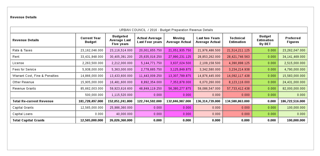The width and height of the screenshot is (320, 156).
Task: Click the preferred figure 82,000,000.000
Action: point(294,89)
